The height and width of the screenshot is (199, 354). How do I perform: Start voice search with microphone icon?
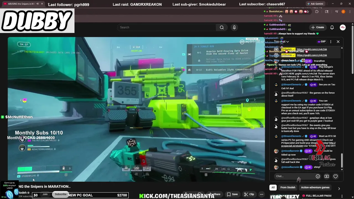(234, 27)
